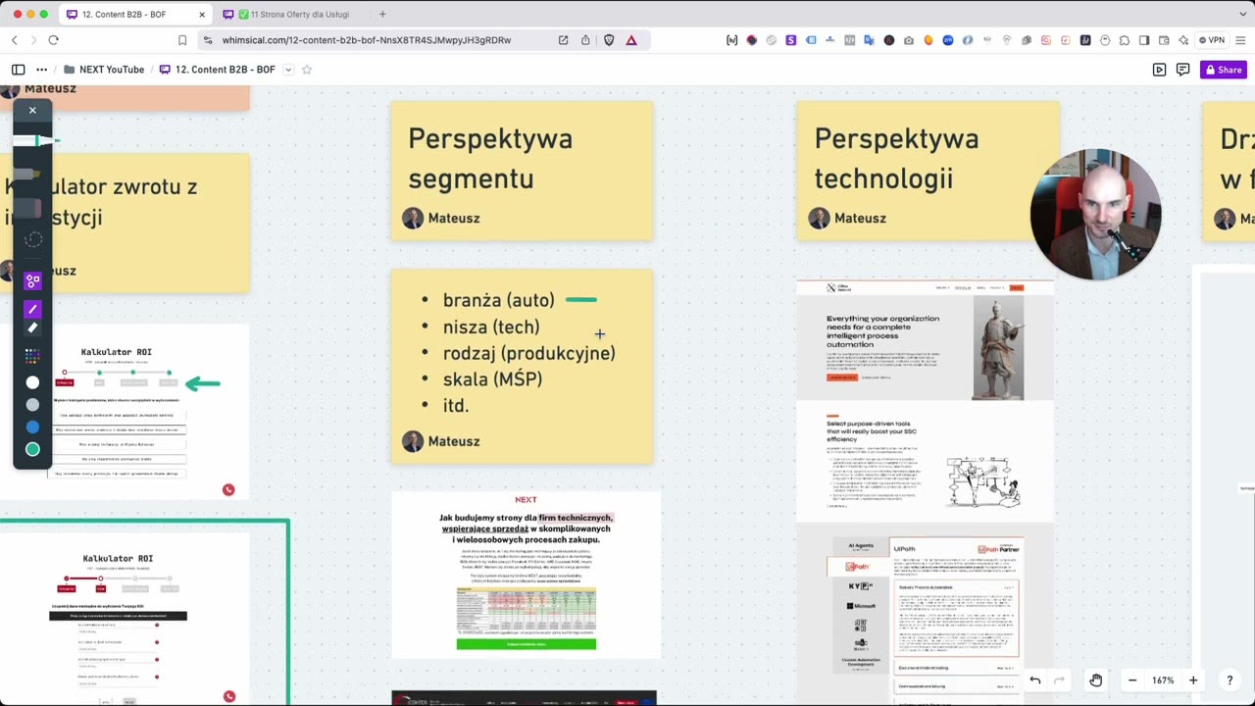Star this board as favorite

(307, 70)
